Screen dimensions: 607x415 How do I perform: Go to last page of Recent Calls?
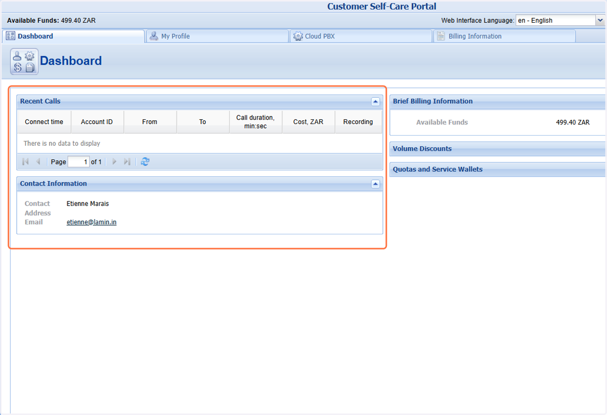(127, 161)
